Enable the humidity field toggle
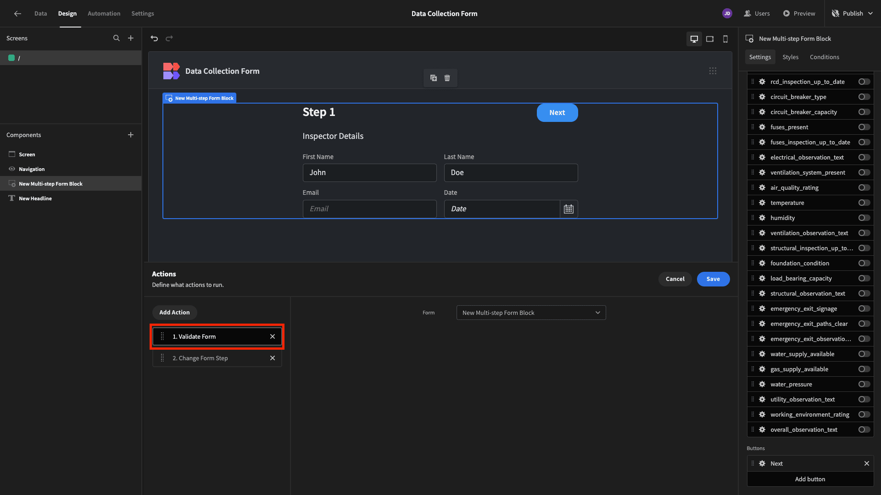 [864, 218]
